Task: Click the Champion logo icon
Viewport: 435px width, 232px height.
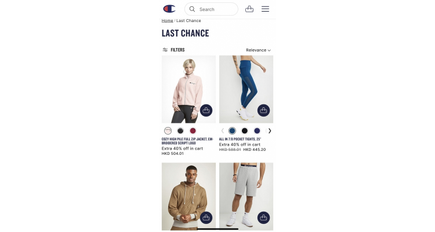Action: pyautogui.click(x=169, y=9)
